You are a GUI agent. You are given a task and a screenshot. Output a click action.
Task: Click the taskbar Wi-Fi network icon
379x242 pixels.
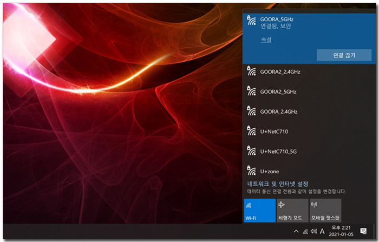click(x=305, y=232)
